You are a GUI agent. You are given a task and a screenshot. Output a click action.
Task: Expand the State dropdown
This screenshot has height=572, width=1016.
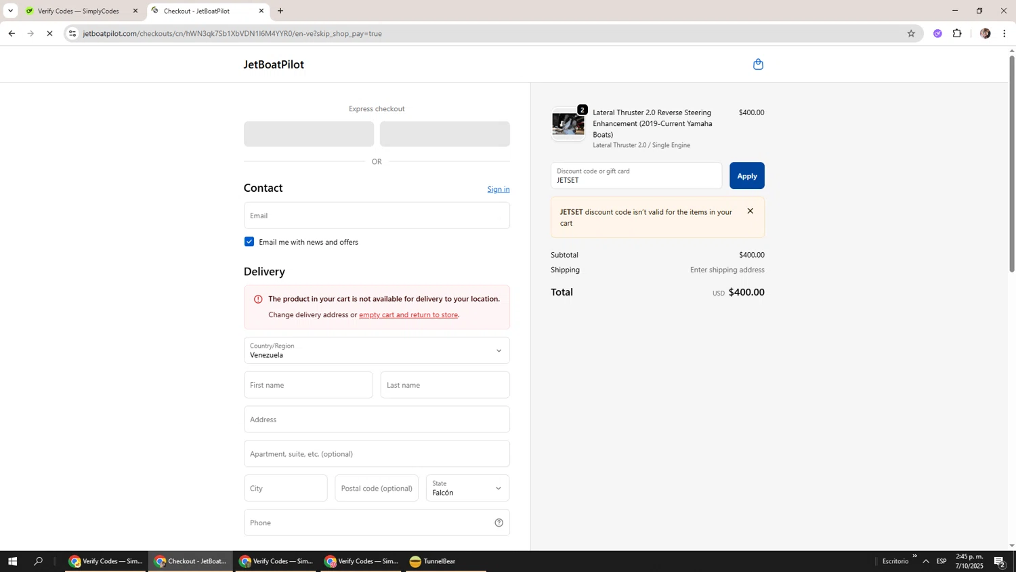point(467,488)
